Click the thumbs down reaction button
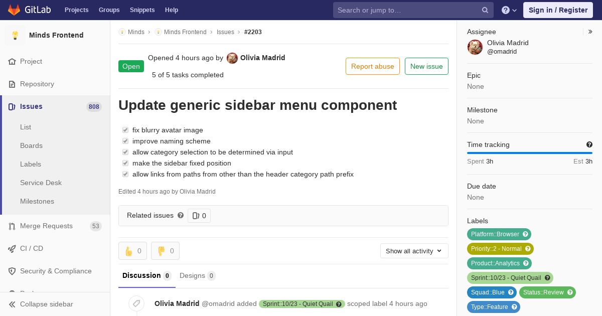The width and height of the screenshot is (602, 316). 165,251
